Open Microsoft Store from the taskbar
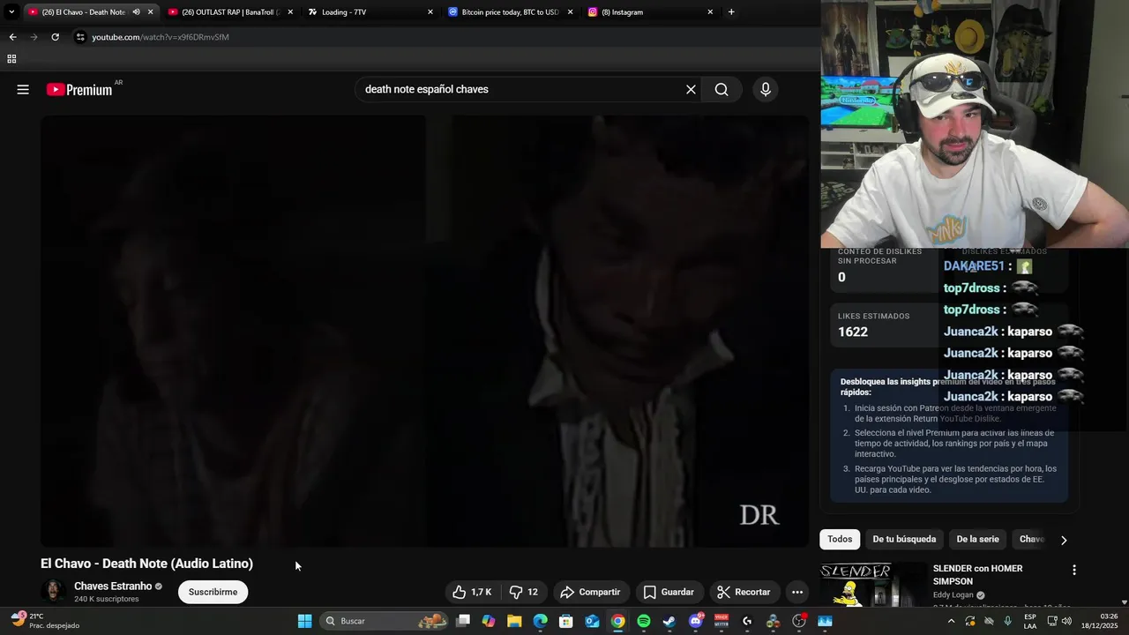 [x=566, y=621]
